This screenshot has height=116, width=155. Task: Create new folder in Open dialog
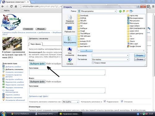point(127,11)
